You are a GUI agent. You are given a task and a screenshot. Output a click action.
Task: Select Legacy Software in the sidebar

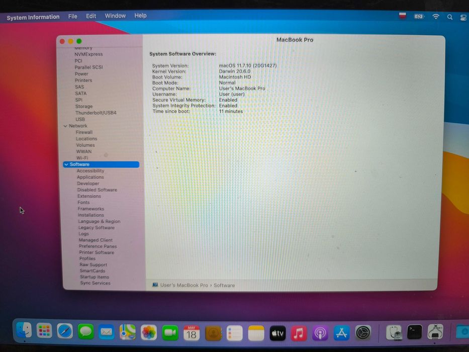pos(97,227)
